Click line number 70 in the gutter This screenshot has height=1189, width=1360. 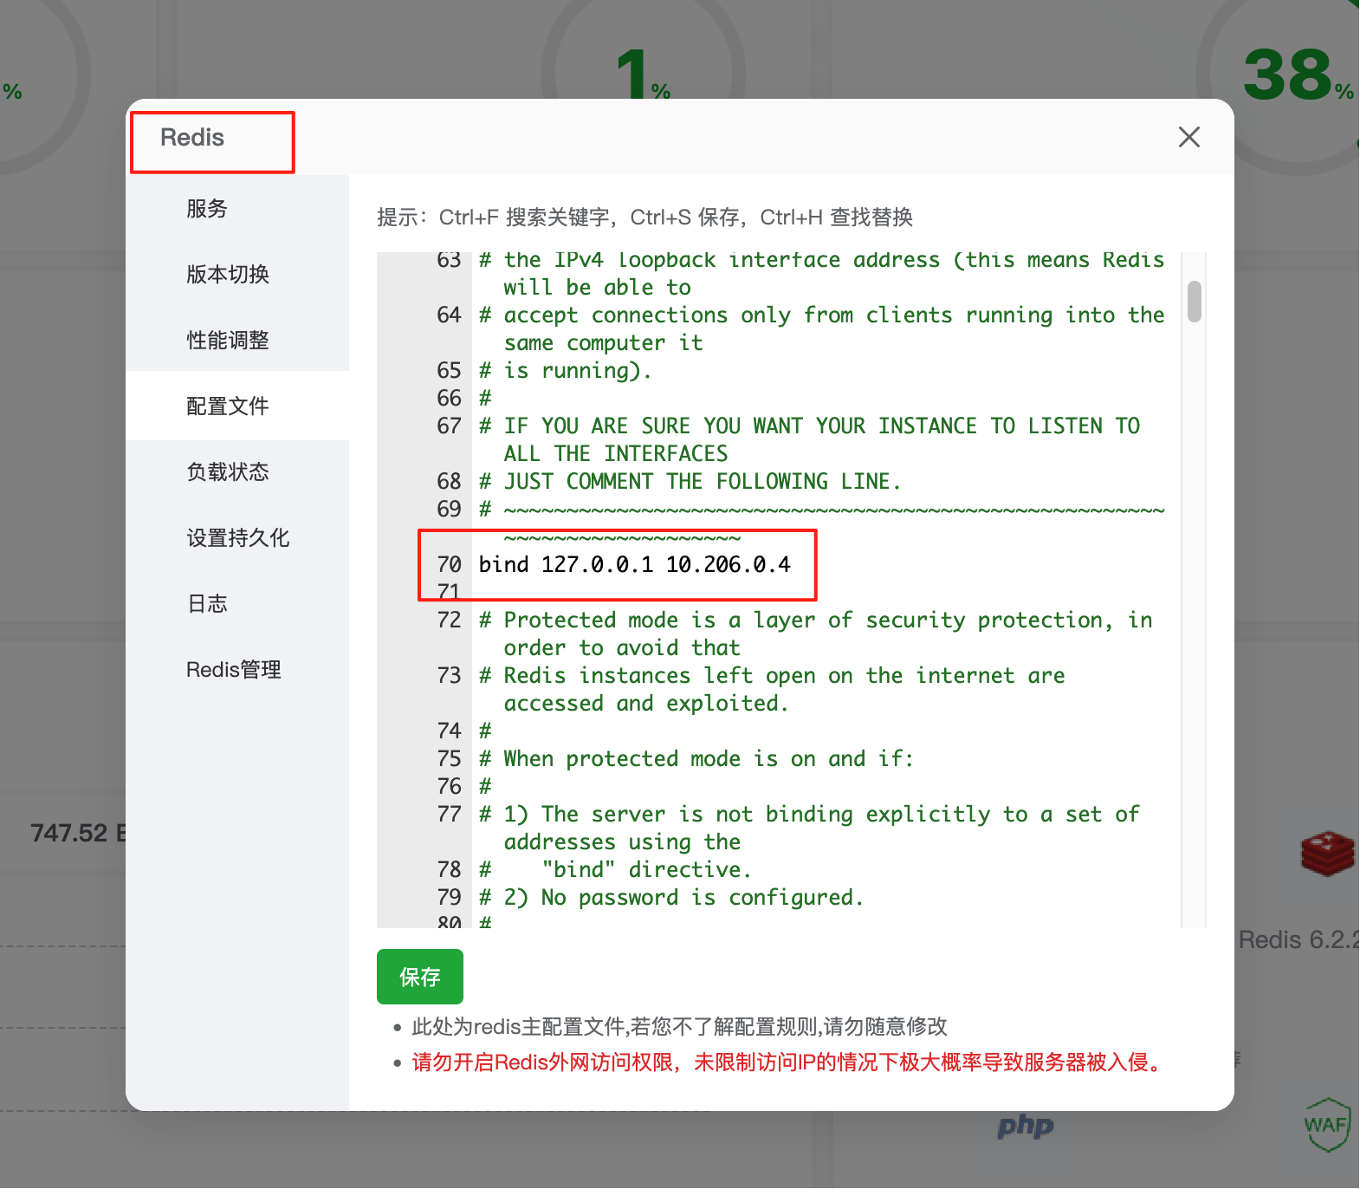click(449, 565)
